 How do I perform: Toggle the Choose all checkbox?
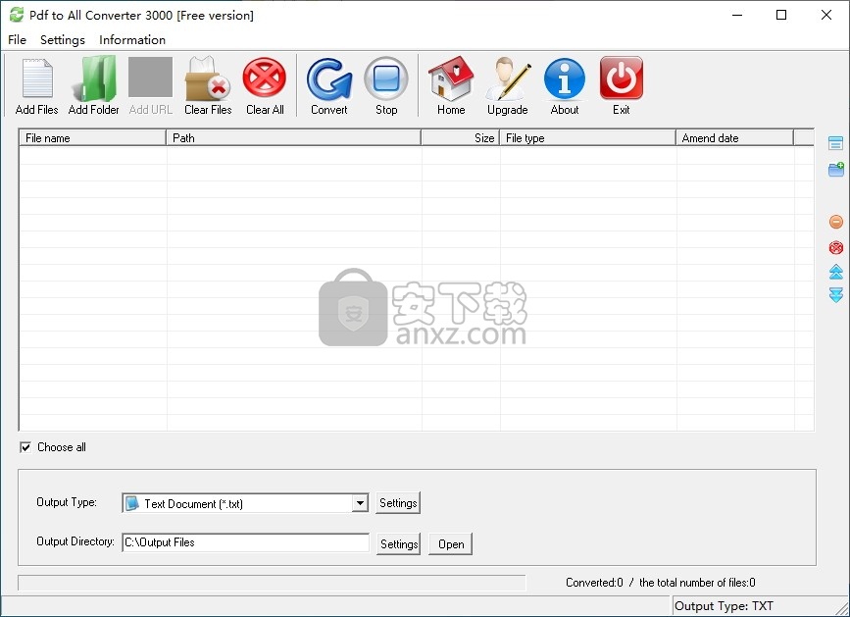pyautogui.click(x=25, y=447)
